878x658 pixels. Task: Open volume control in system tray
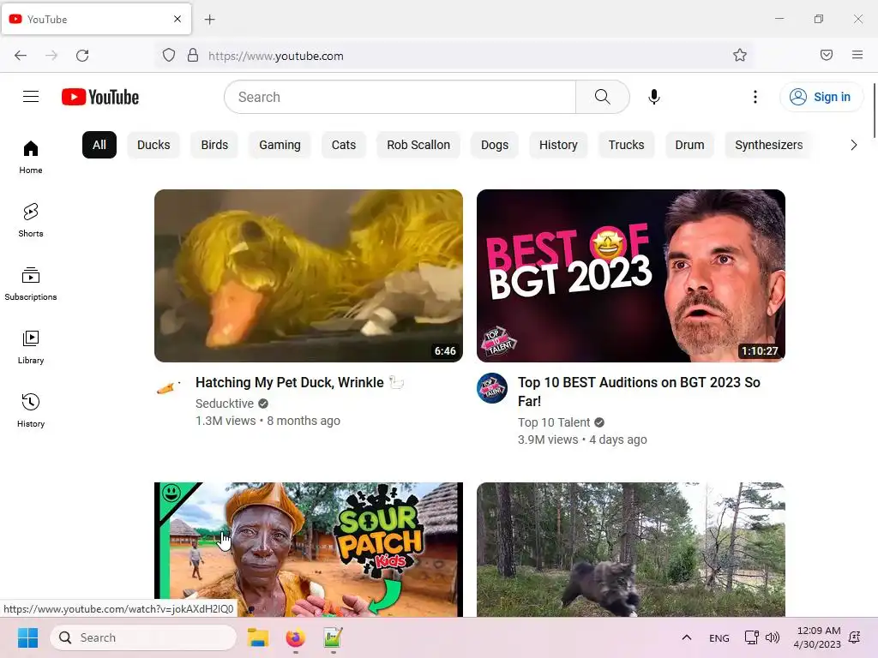pos(773,637)
